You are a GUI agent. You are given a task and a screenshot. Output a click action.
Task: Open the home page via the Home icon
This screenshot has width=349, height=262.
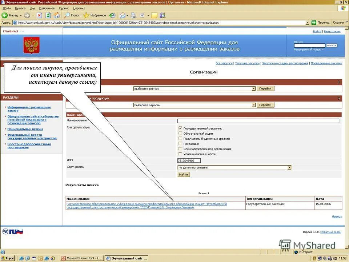[57, 15]
